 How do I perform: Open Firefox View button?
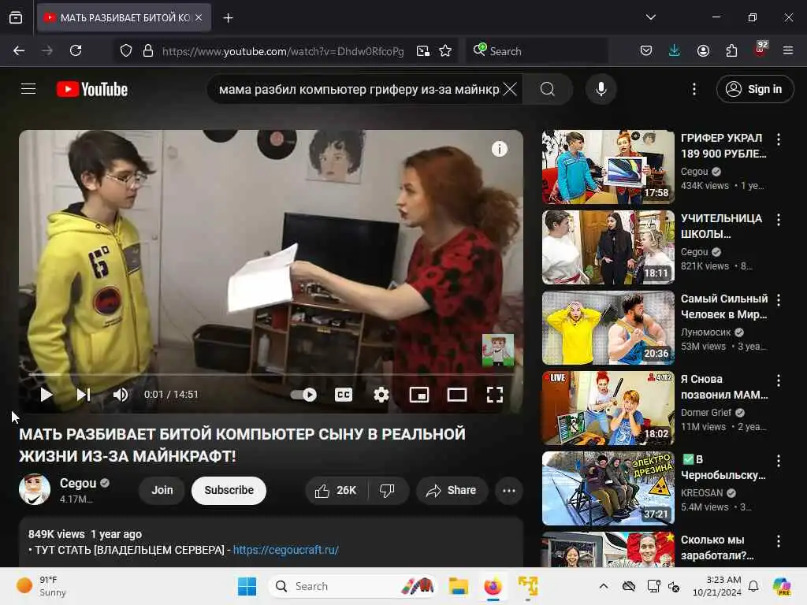coord(16,18)
